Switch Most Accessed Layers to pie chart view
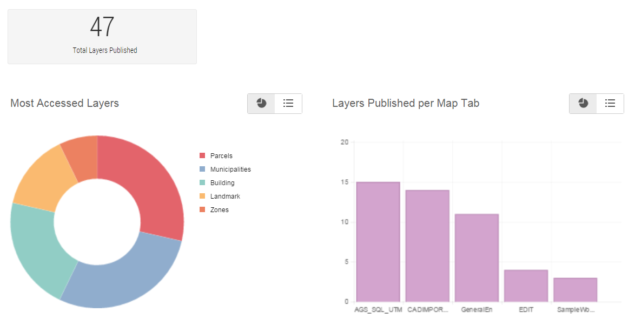Viewport: 635px width, 319px height. [261, 103]
